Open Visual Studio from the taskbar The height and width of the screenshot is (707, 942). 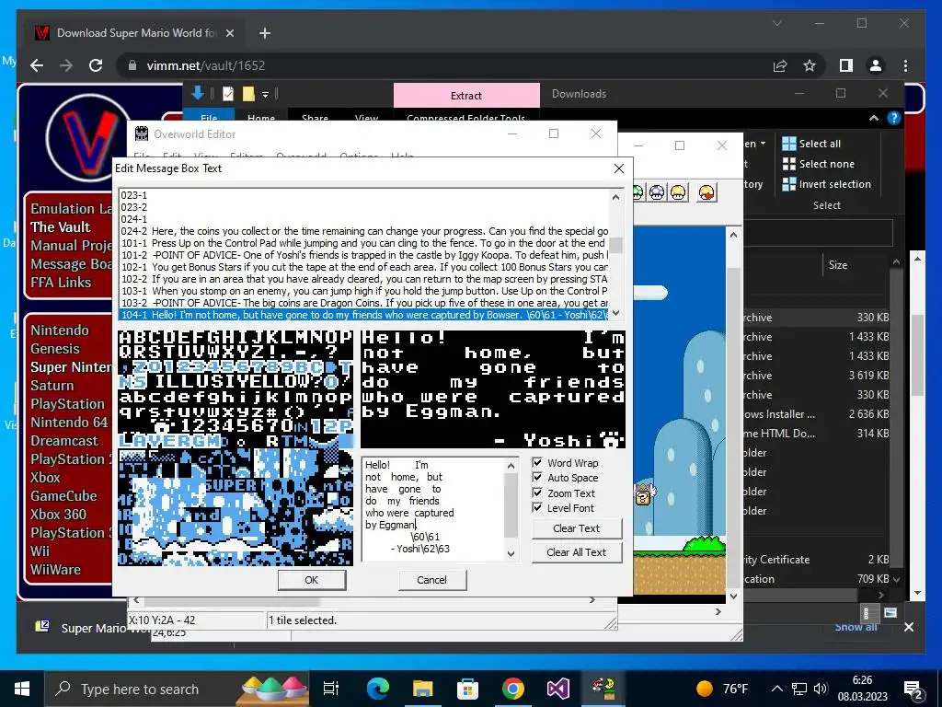coord(557,689)
